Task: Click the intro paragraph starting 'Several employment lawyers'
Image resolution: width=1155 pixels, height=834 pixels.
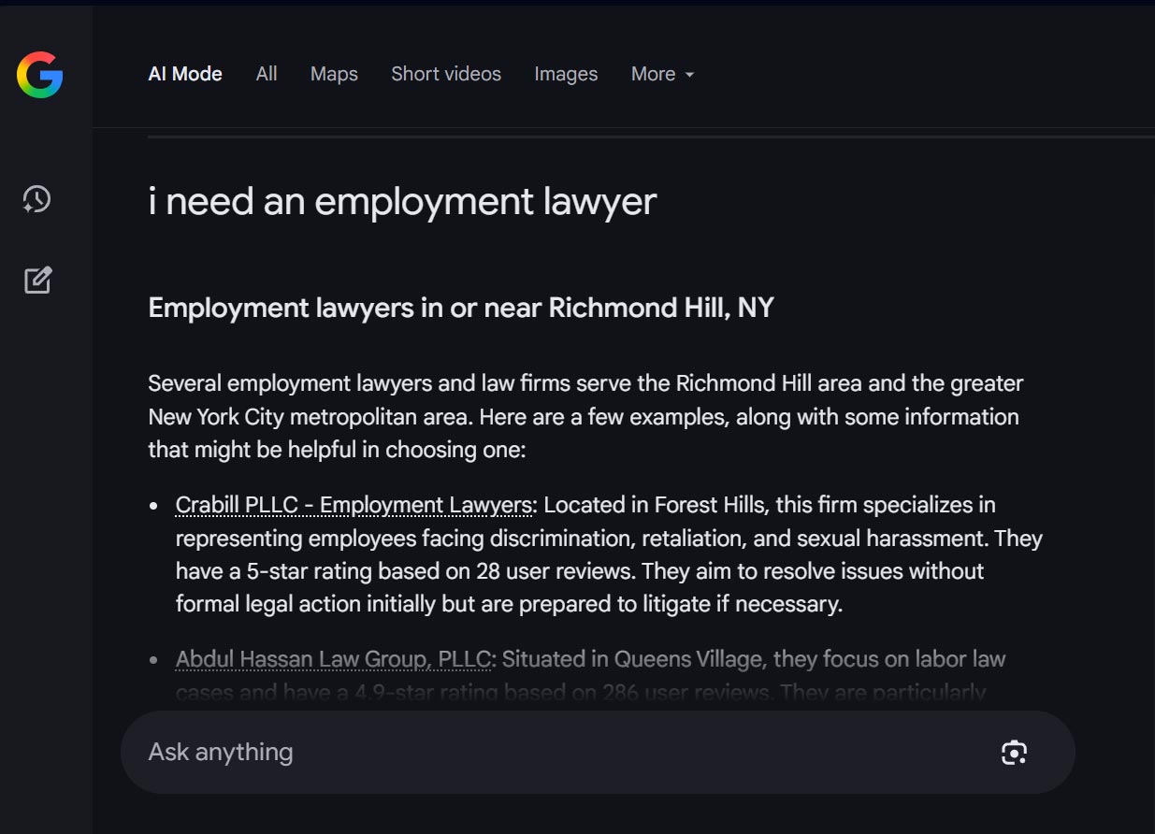Action: tap(585, 416)
